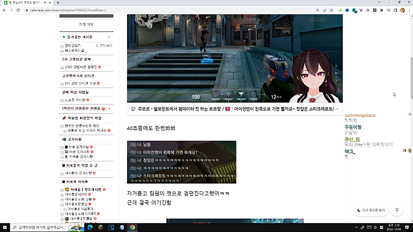Open the 스포츠 게시판 link
Image resolution: width=413 pixels, height=232 pixels.
coord(75,100)
